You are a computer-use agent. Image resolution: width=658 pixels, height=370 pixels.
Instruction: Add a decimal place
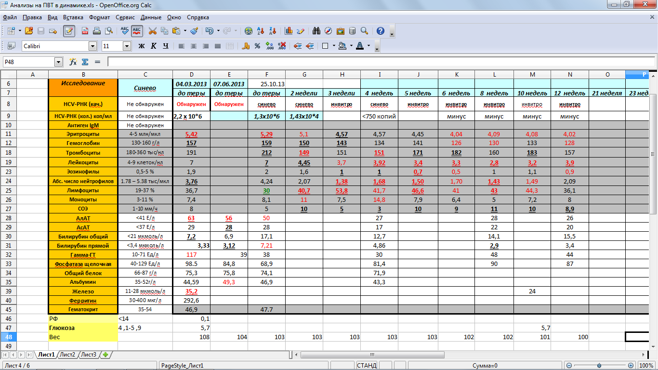[270, 46]
